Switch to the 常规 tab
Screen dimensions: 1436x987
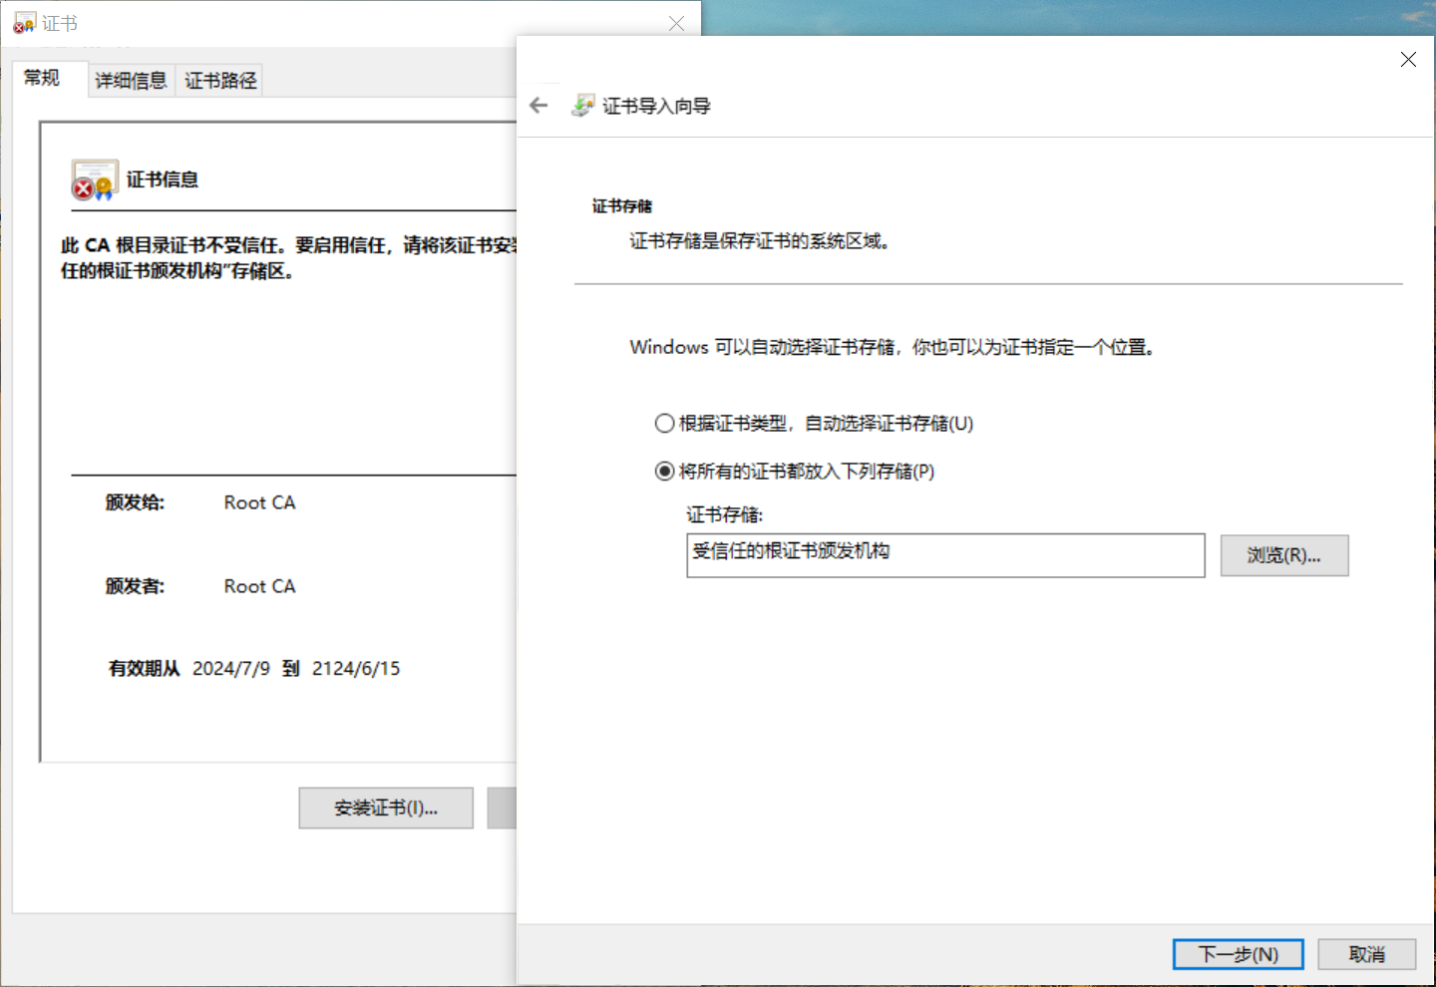point(42,78)
